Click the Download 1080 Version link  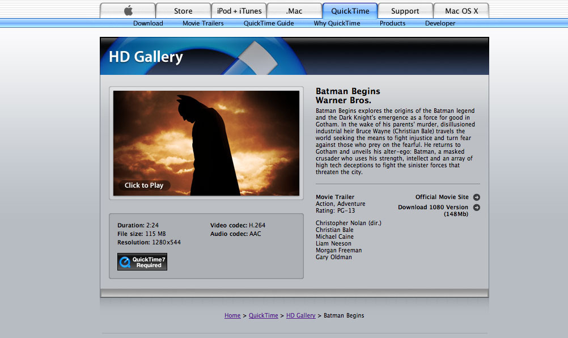[433, 207]
